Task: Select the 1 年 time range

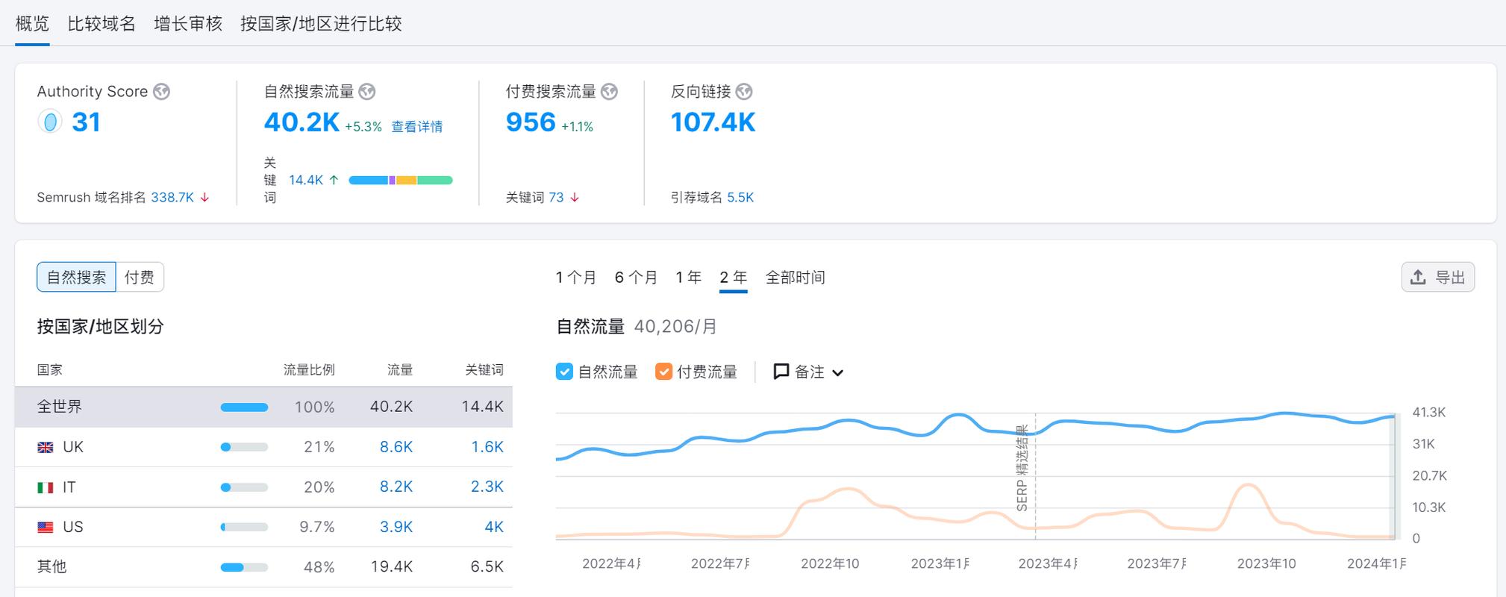Action: pyautogui.click(x=689, y=278)
